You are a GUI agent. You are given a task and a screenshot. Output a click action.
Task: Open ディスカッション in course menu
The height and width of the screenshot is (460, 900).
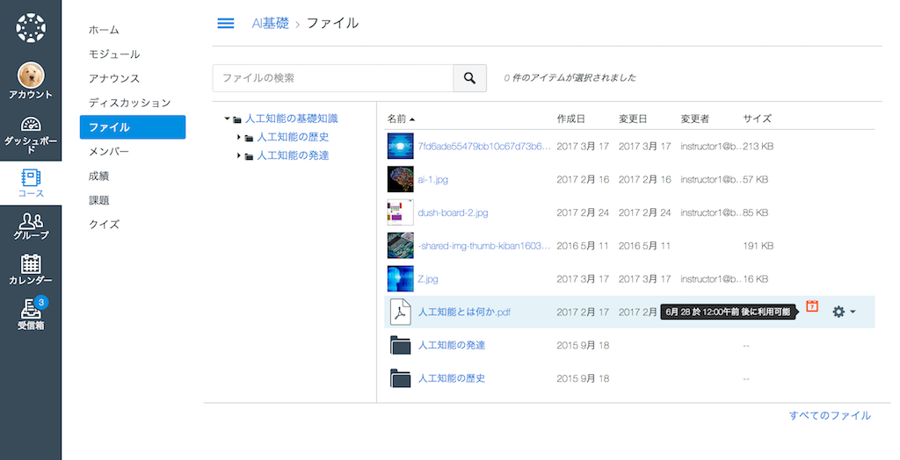(130, 103)
